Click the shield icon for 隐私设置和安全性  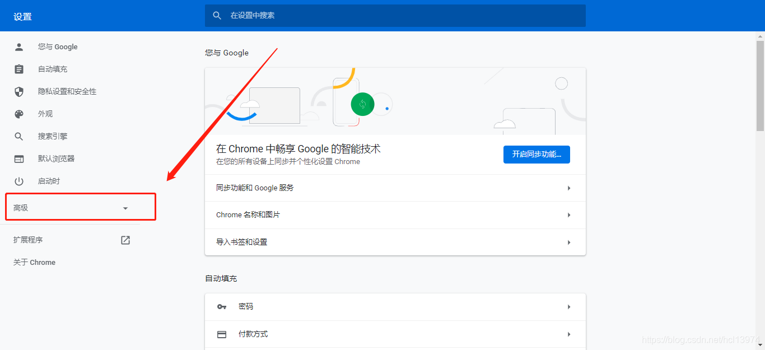19,91
